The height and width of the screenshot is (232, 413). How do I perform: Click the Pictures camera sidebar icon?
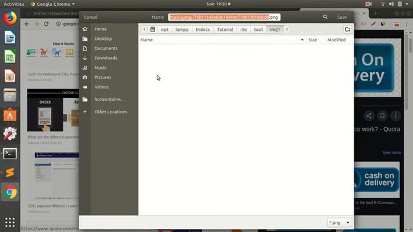pos(85,77)
